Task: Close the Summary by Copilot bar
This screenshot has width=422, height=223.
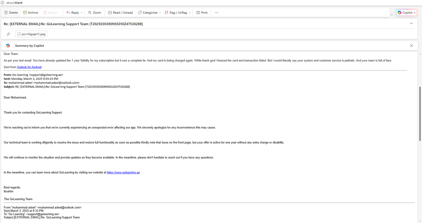Action: (411, 46)
